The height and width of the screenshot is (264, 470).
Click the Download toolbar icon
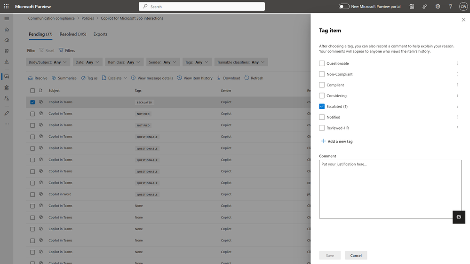(x=219, y=78)
